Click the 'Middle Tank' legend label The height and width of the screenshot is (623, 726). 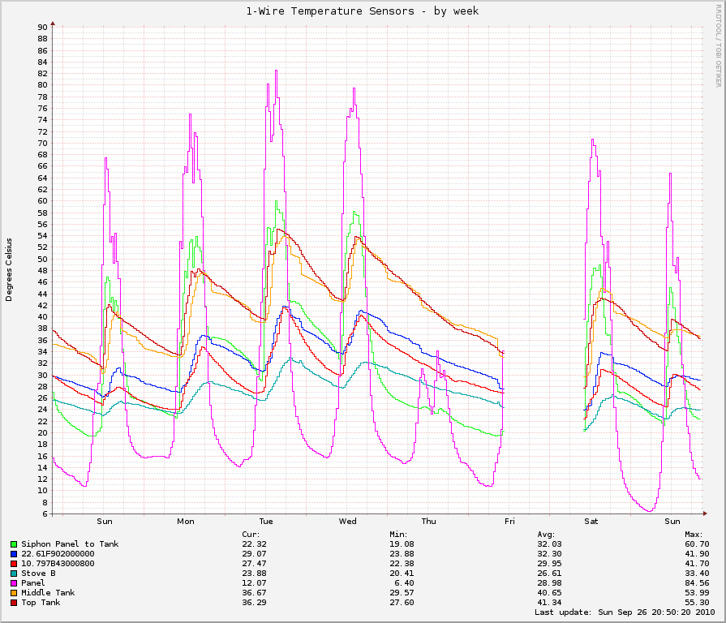pyautogui.click(x=48, y=593)
